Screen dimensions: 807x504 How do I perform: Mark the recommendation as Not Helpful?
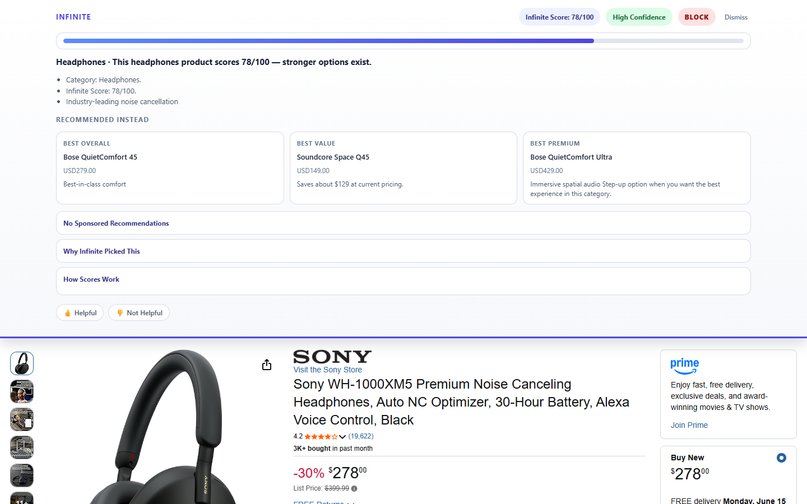[139, 312]
